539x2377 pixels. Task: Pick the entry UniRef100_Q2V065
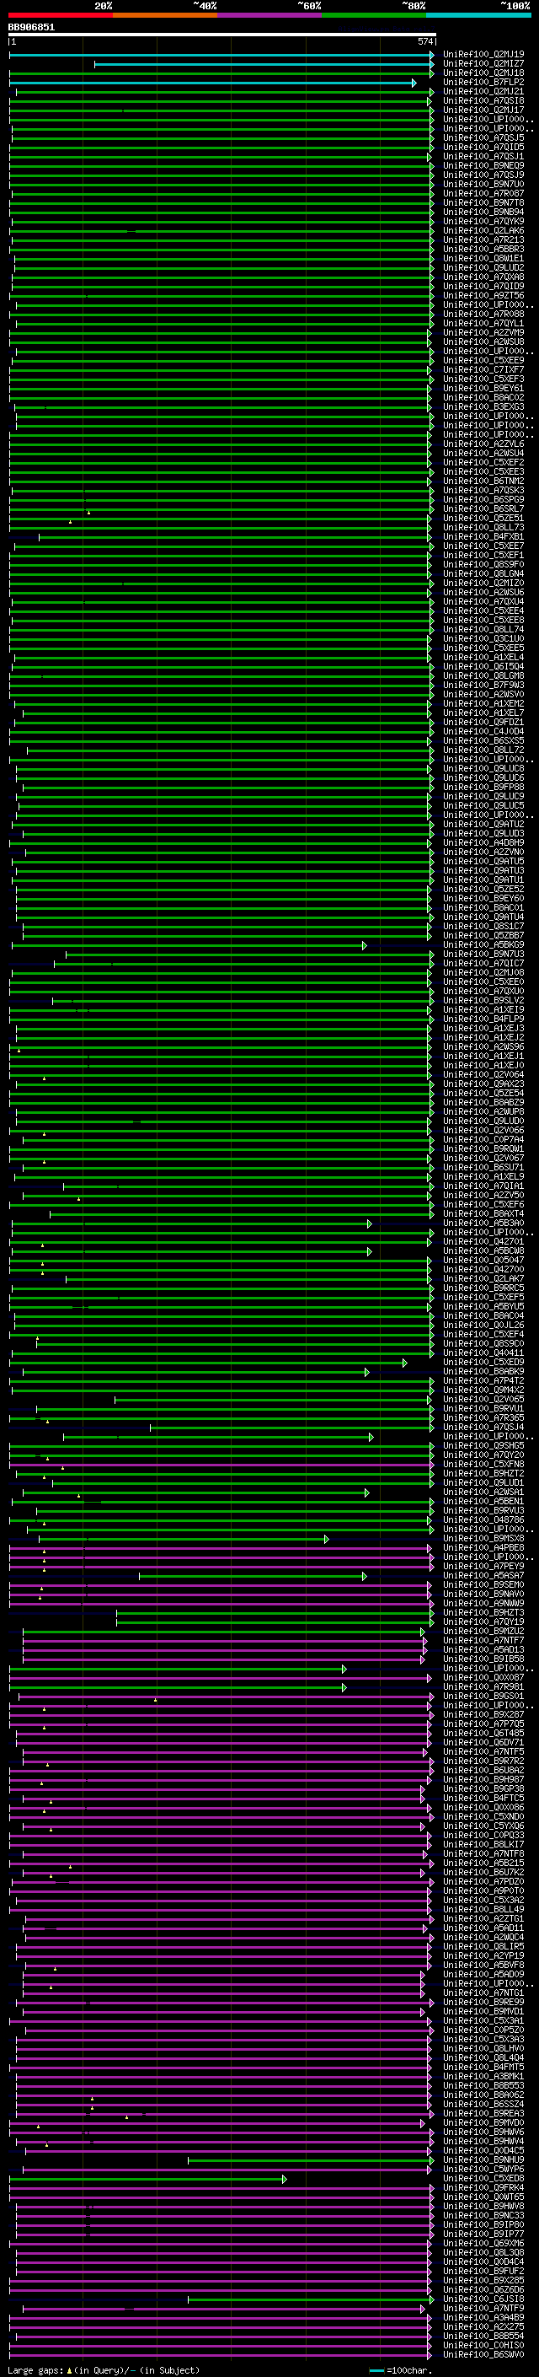(483, 1399)
